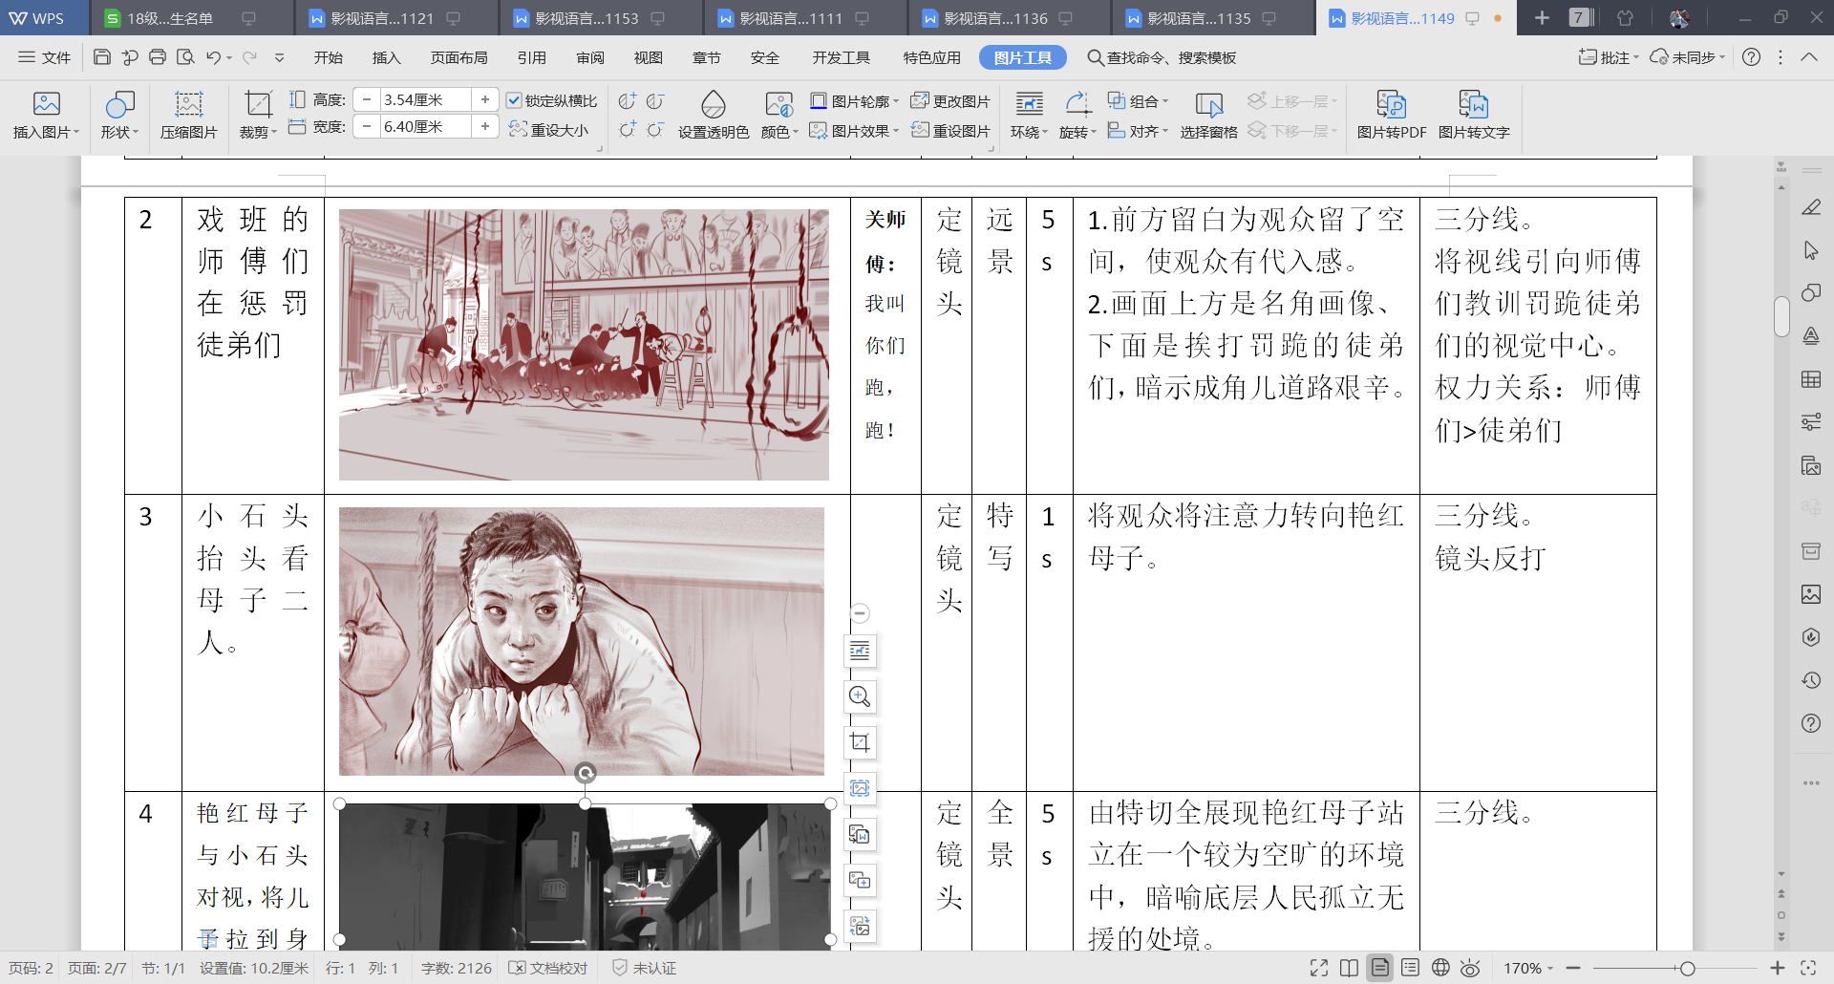Click the zoom slider handle
The image size is (1834, 984).
pyautogui.click(x=1688, y=968)
